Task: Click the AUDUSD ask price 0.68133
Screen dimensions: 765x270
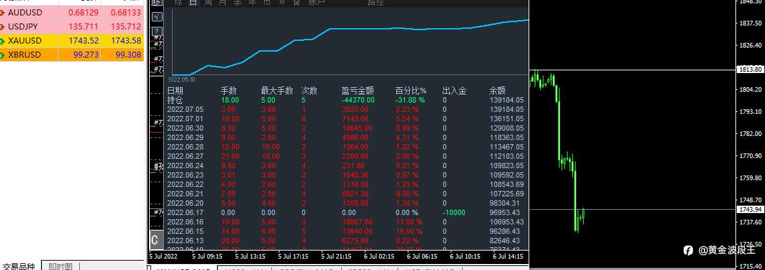Action: [x=126, y=13]
